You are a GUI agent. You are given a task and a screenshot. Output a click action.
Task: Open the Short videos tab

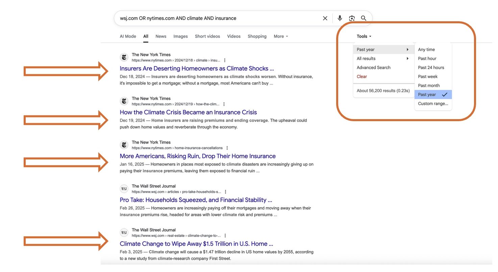point(207,36)
